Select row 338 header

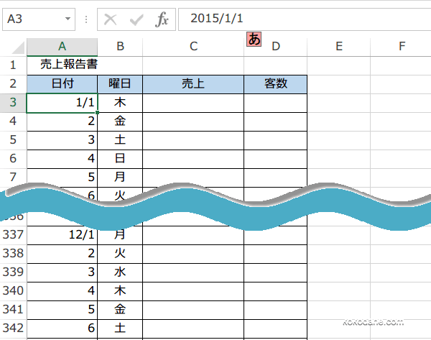(13, 254)
